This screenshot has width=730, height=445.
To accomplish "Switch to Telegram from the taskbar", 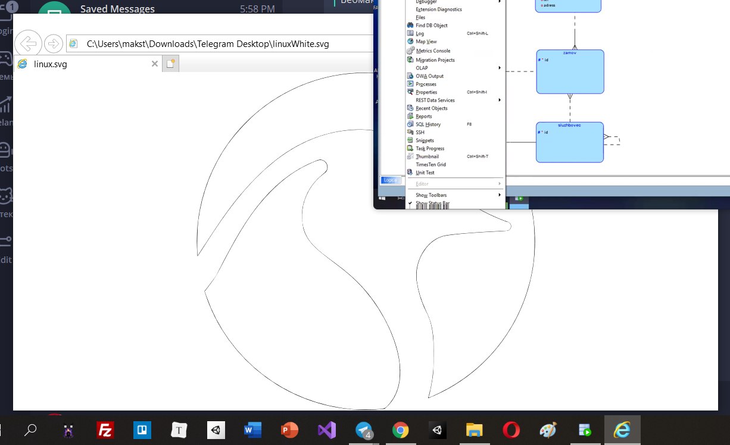I will pyautogui.click(x=364, y=430).
